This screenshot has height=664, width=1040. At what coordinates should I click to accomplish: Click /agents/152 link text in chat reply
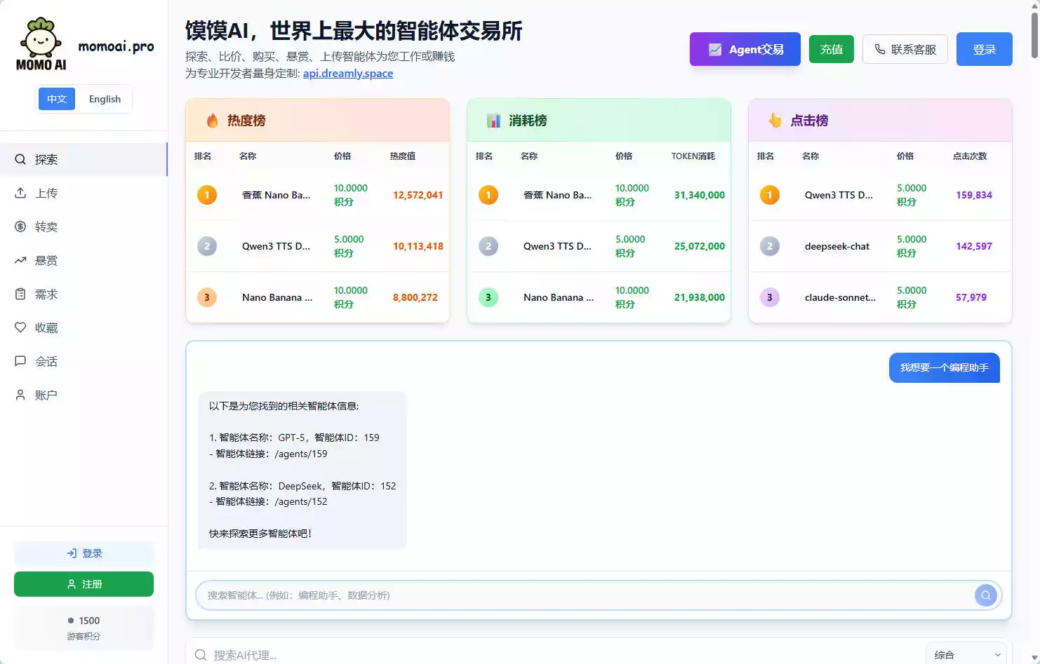(x=301, y=501)
